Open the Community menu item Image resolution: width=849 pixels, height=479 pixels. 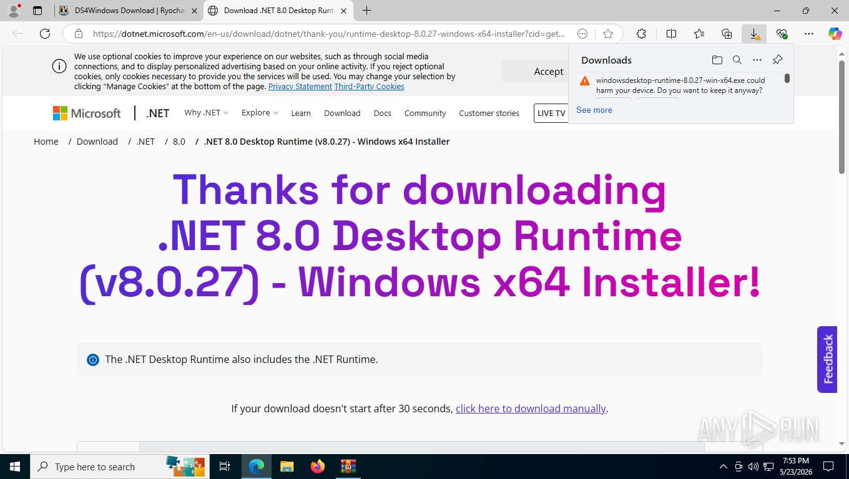(x=424, y=113)
